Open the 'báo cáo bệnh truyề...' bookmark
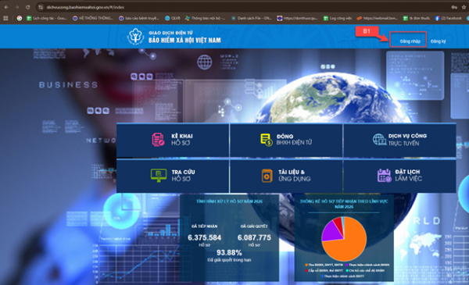The width and height of the screenshot is (469, 285). [139, 18]
